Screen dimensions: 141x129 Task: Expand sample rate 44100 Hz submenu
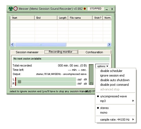[116, 120]
